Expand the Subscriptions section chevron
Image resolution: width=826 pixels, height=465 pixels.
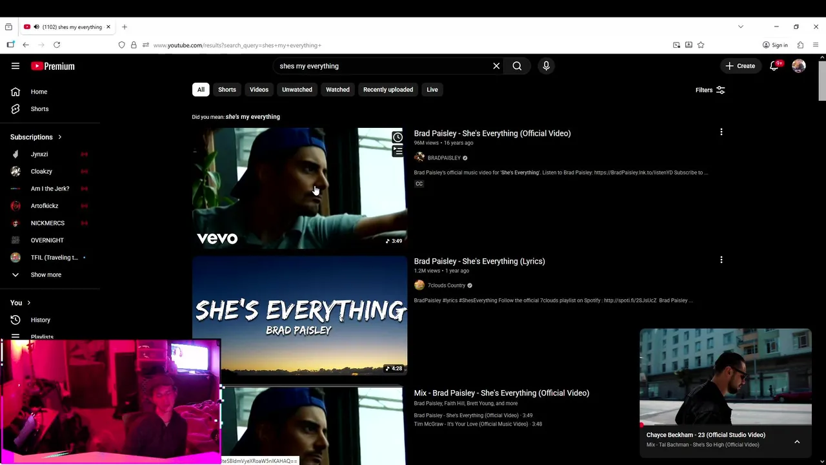coord(60,137)
